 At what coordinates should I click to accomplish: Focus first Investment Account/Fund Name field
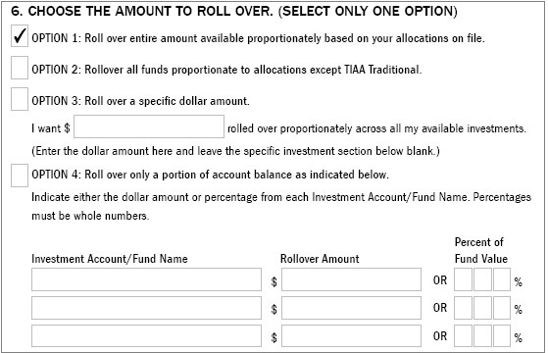coord(146,279)
